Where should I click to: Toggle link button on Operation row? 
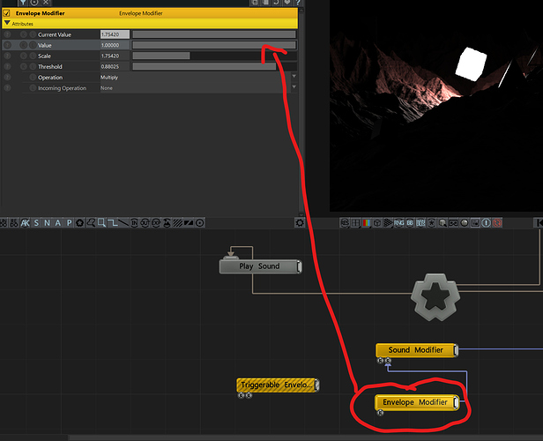coord(33,78)
